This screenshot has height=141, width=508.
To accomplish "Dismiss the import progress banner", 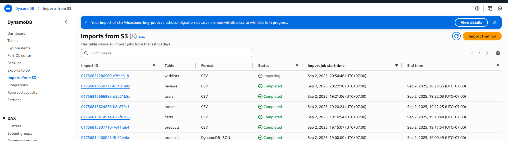I will point(495,22).
